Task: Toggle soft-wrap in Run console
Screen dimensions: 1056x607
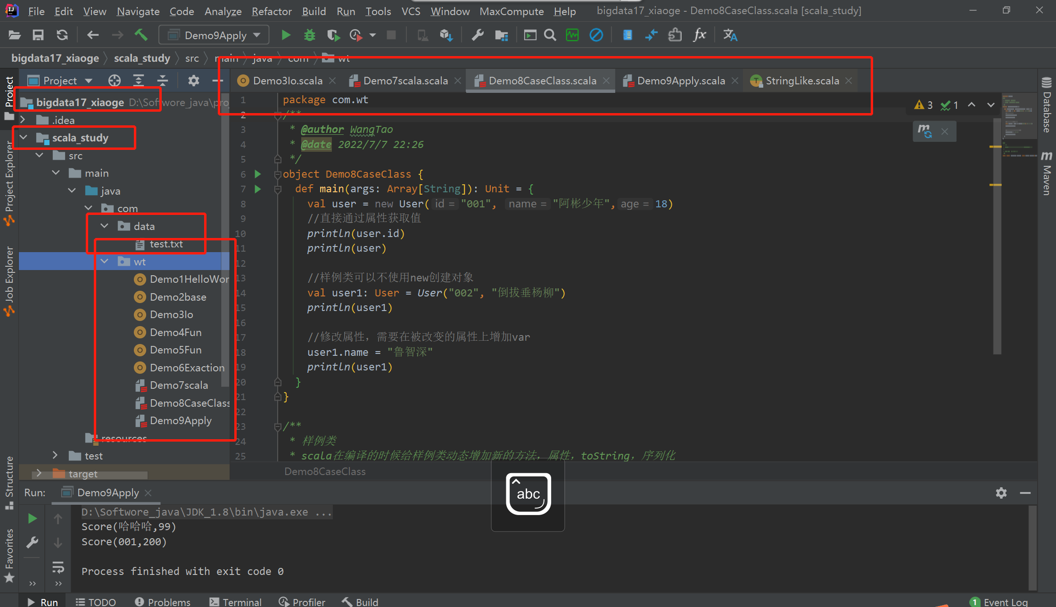Action: [x=58, y=567]
